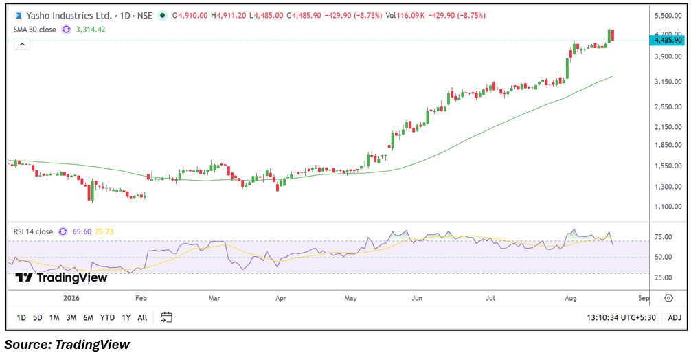Click the 5,500.00 price axis label
The height and width of the screenshot is (353, 691).
coord(668,15)
